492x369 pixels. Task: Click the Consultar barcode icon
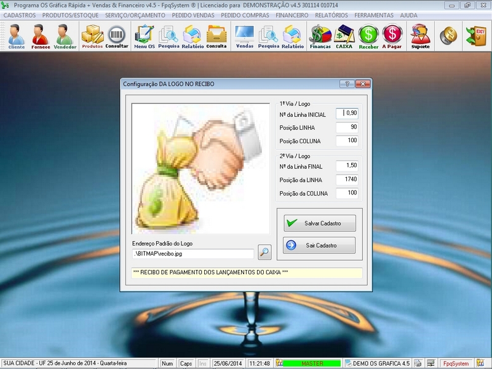117,36
